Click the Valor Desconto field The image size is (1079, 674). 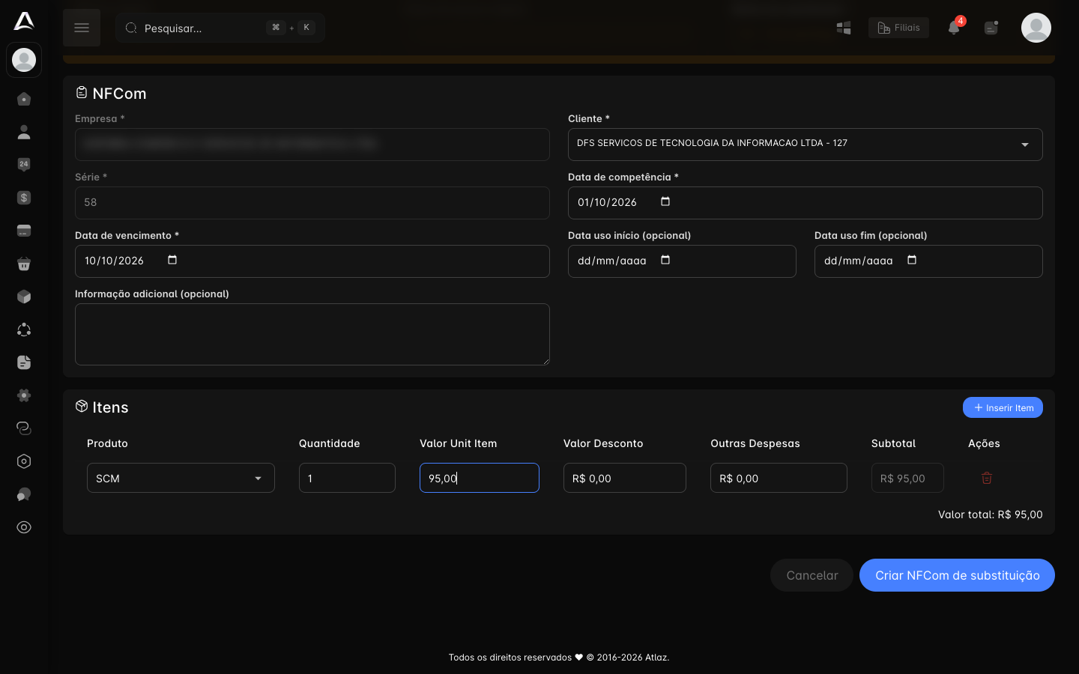tap(625, 478)
